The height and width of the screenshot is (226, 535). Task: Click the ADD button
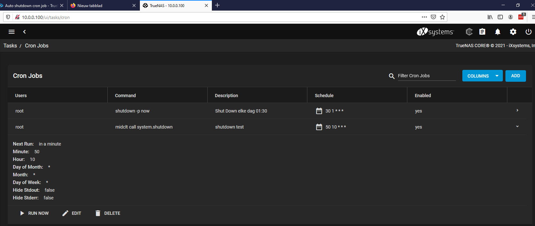coord(515,76)
